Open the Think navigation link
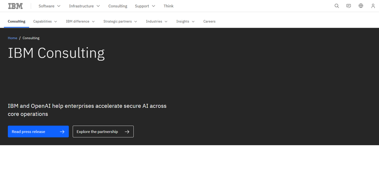 click(x=168, y=6)
